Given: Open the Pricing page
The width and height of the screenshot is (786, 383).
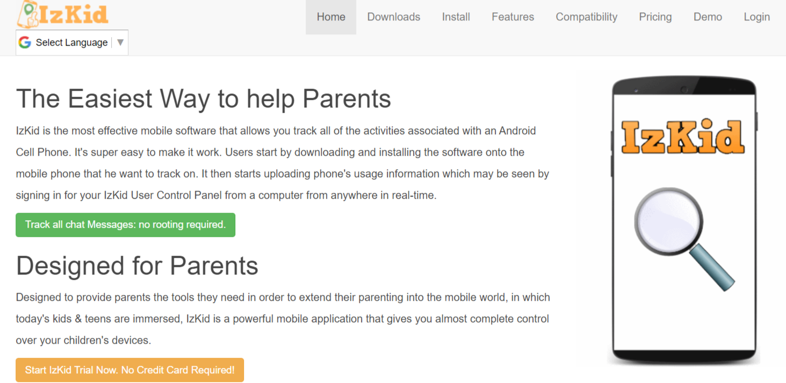Looking at the screenshot, I should (x=655, y=17).
